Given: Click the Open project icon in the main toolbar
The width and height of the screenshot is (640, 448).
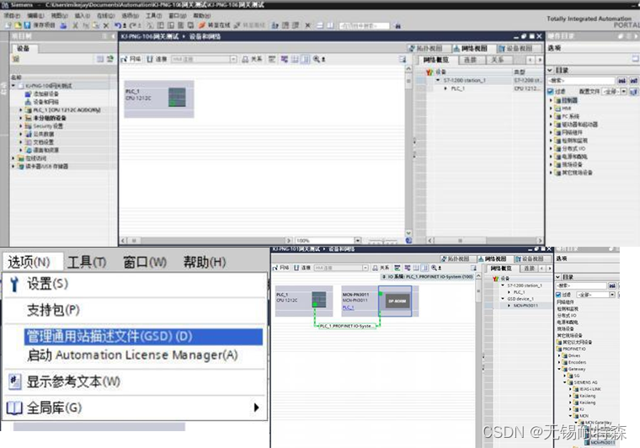Looking at the screenshot, I should tap(18, 25).
